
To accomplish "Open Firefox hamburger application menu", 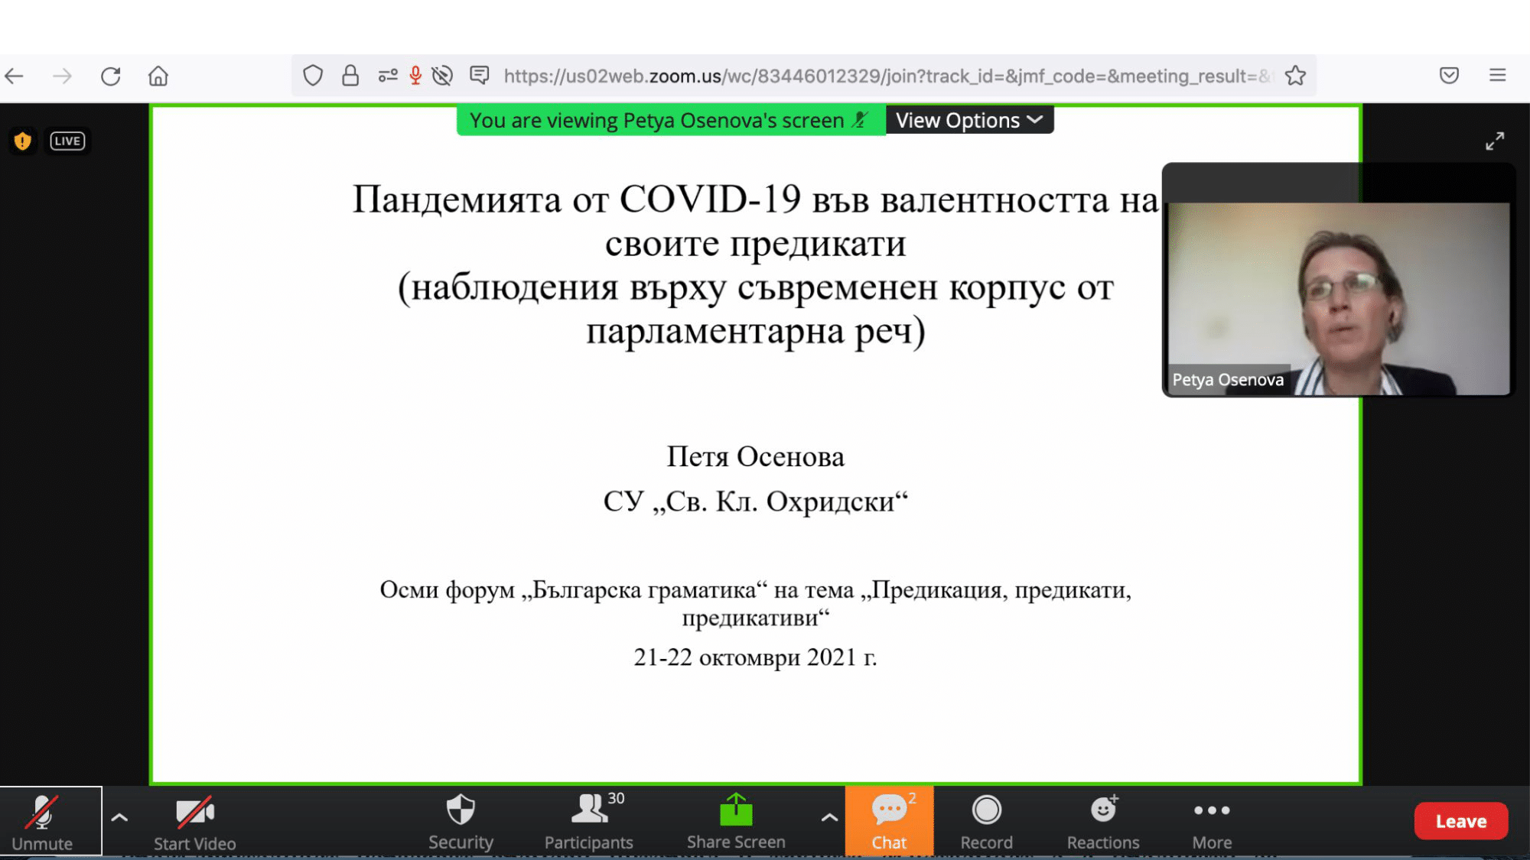I will pyautogui.click(x=1497, y=75).
